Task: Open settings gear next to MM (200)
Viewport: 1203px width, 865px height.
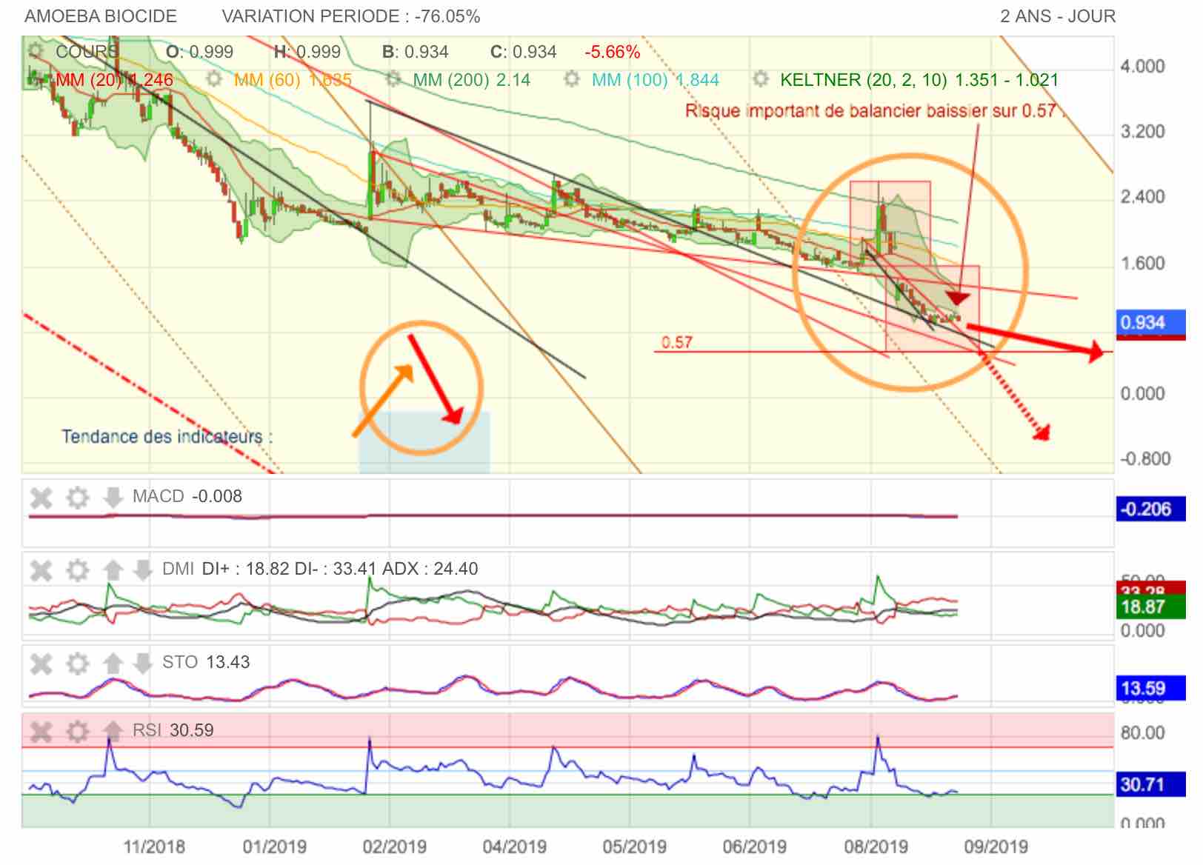Action: pos(394,79)
